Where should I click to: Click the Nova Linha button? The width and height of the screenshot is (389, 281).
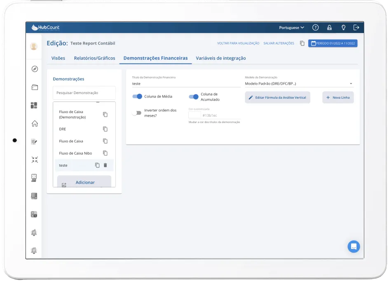tap(338, 98)
